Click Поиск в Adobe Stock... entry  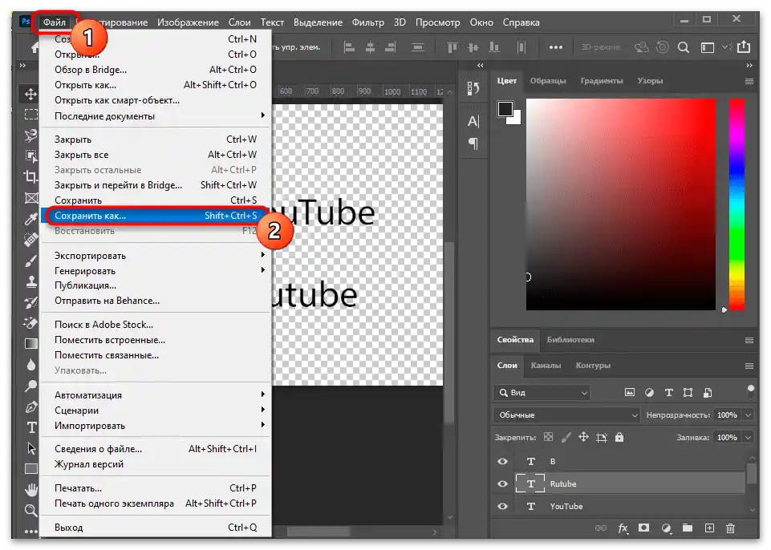click(x=156, y=324)
